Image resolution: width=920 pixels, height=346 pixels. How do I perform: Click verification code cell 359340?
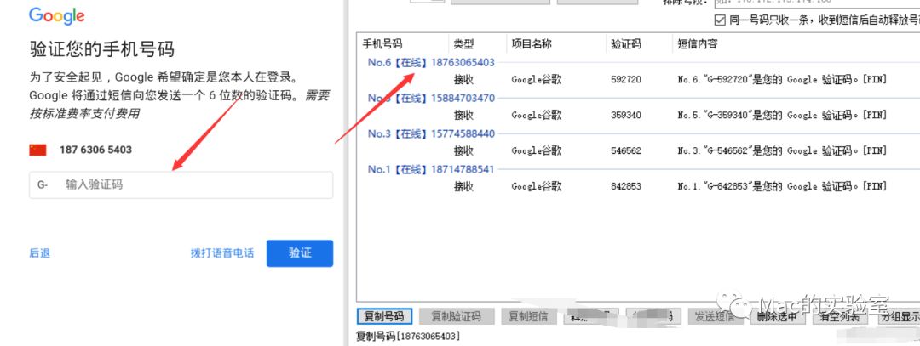click(626, 116)
